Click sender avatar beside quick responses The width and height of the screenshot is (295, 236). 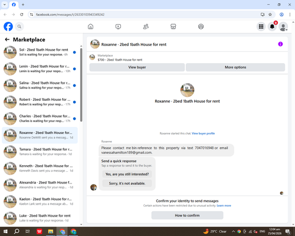pos(93,187)
